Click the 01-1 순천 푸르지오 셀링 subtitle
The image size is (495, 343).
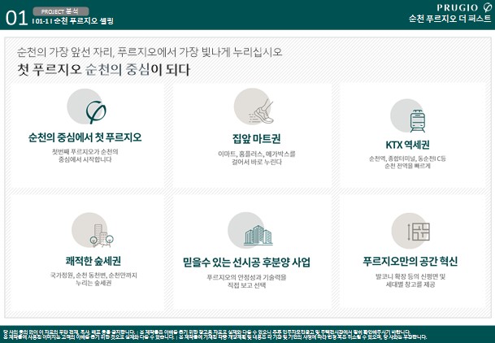pyautogui.click(x=73, y=21)
